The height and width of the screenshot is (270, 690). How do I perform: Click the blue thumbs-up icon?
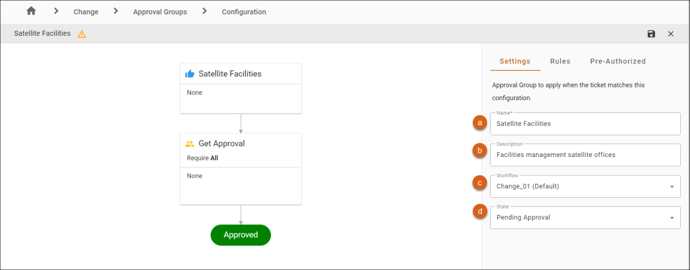click(x=190, y=74)
